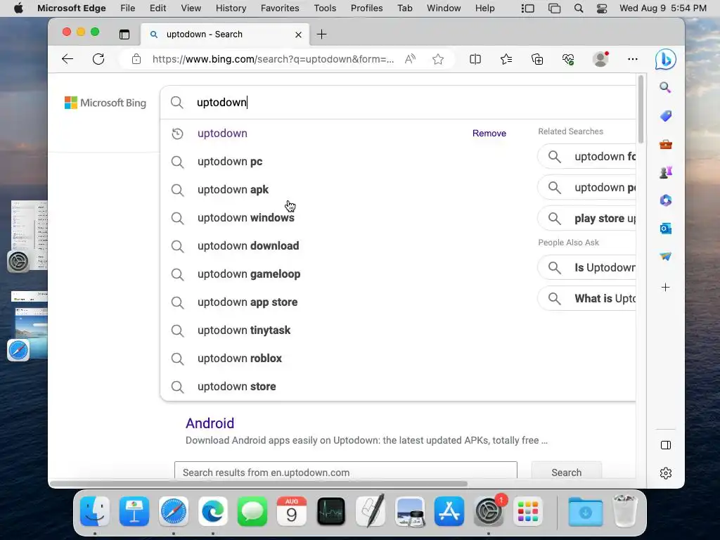
Task: Choose suggestion uptodown gameloop
Action: pos(249,274)
